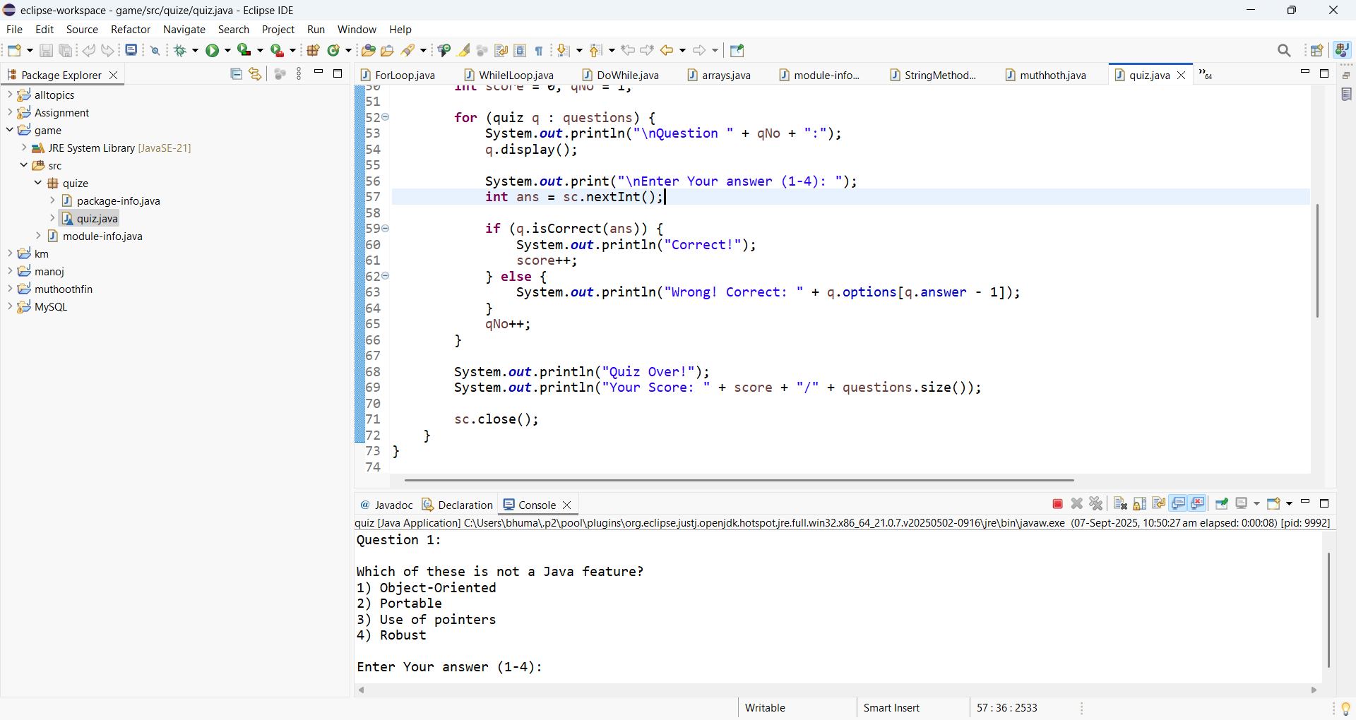Switch to Declaration tab
The width and height of the screenshot is (1356, 720).
pyautogui.click(x=458, y=505)
